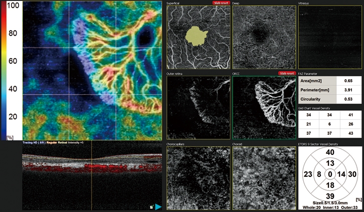Select the FAZ Area value 0.65
The height and width of the screenshot is (212, 364).
pos(347,80)
